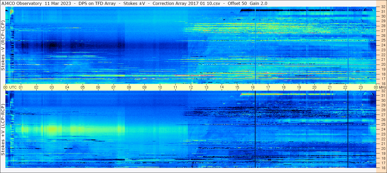Click the 08 hour label on the UTC axis
The width and height of the screenshot is (387, 173).
pos(129,87)
